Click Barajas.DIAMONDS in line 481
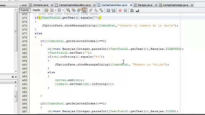The height and width of the screenshot is (115, 205). tap(165, 49)
